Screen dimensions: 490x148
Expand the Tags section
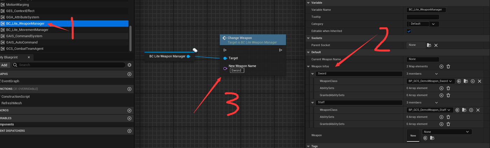coord(308,146)
